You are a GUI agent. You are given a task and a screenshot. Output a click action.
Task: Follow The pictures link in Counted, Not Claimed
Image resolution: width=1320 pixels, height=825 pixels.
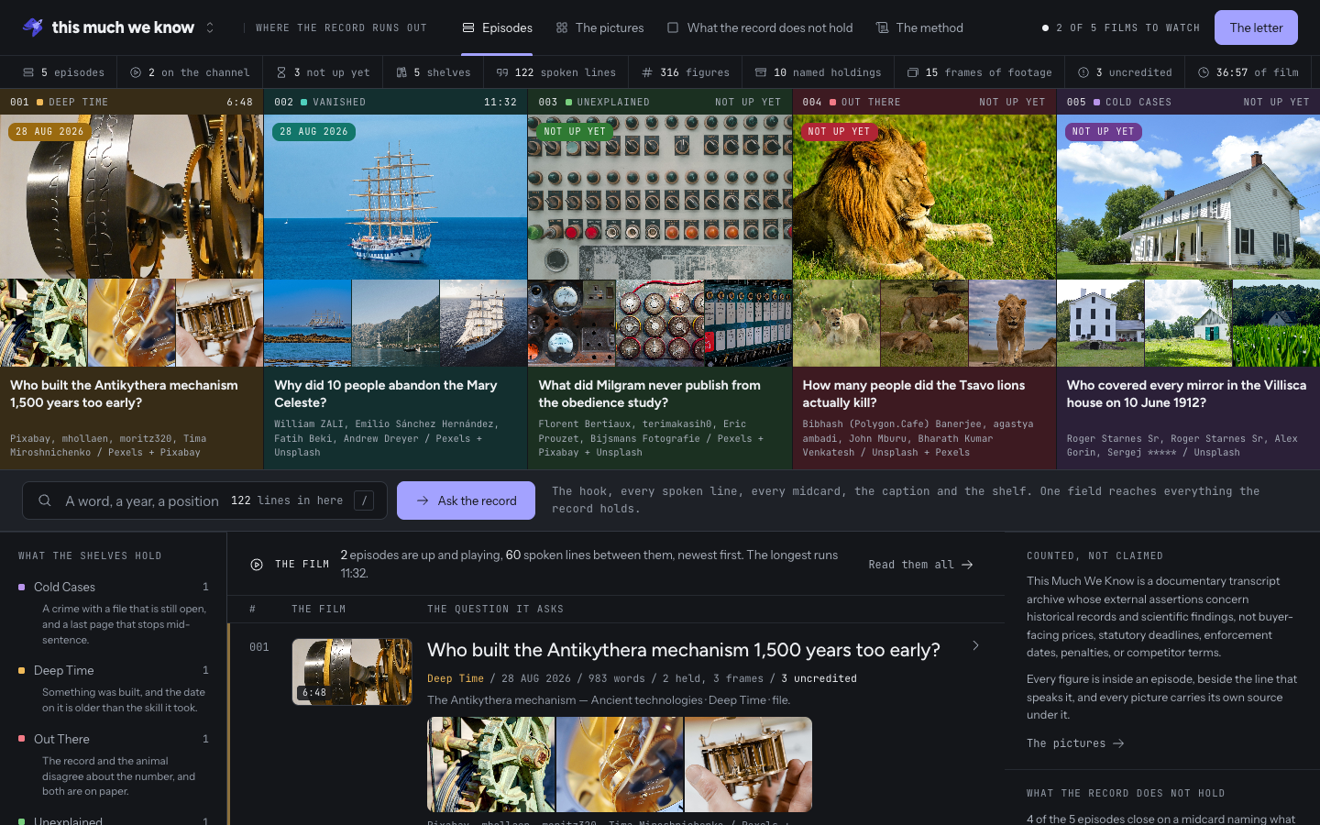pos(1075,743)
